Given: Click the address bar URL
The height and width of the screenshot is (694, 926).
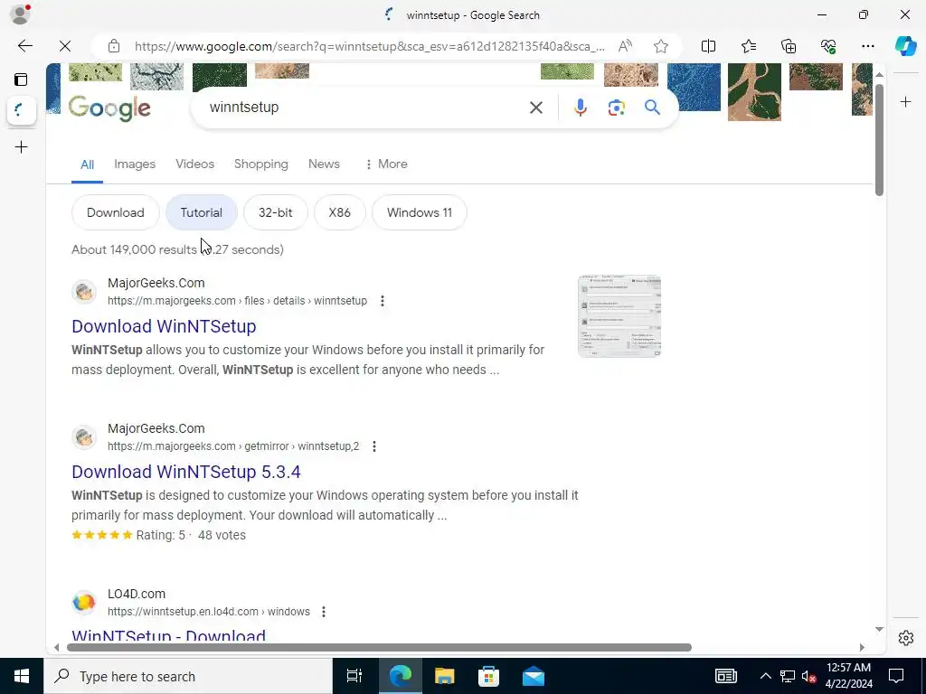Looking at the screenshot, I should coord(369,46).
